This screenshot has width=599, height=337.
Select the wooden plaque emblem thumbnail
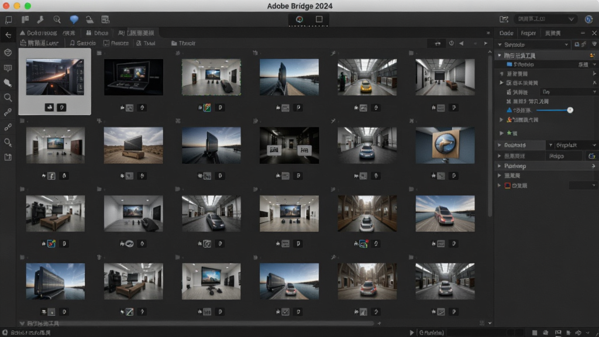[445, 145]
